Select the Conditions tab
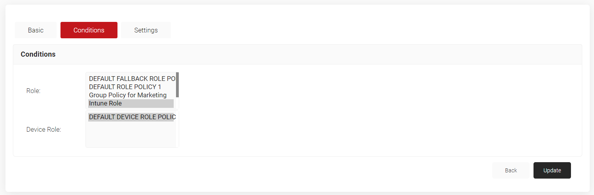 89,30
